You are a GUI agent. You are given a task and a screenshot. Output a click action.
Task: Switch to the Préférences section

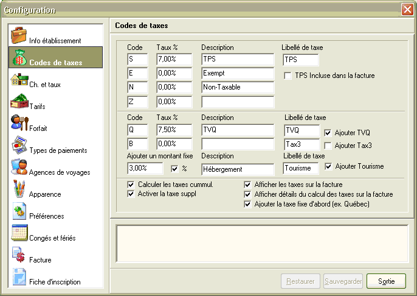click(46, 216)
